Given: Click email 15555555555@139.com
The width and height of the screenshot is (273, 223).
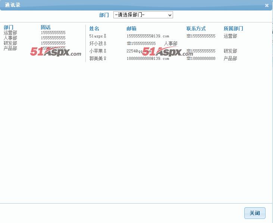Looking at the screenshot, I should pos(148,36).
